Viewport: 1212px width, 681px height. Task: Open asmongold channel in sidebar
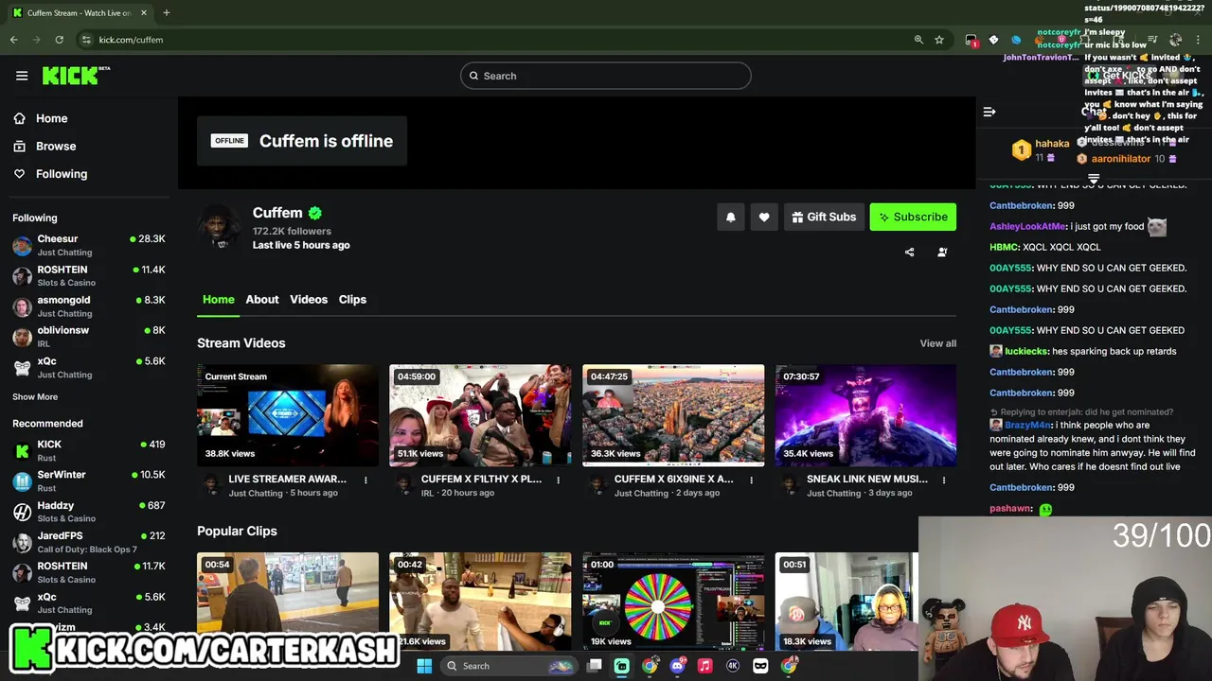click(x=89, y=306)
